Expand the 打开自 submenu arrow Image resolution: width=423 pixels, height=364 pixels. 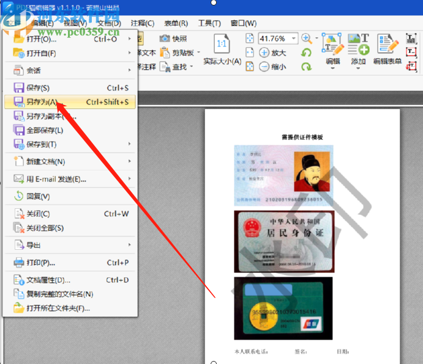[x=130, y=53]
